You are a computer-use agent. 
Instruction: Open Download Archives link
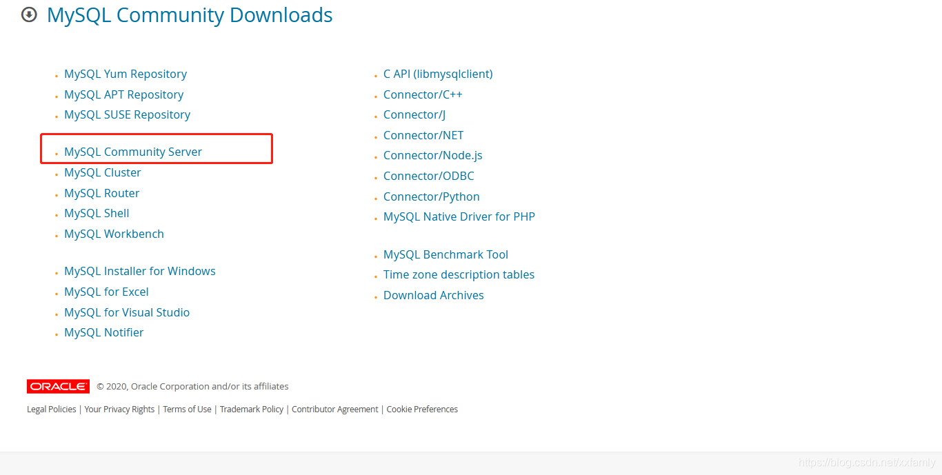click(434, 295)
